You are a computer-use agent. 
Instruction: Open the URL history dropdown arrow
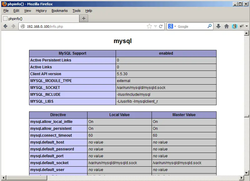click(155, 27)
